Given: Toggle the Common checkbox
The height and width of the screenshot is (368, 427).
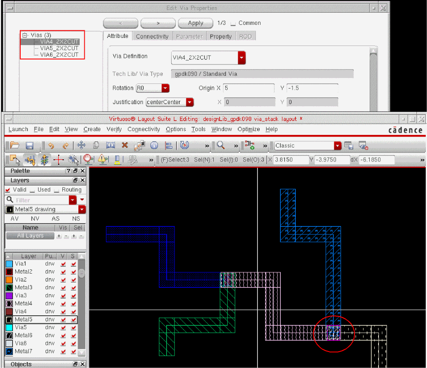Looking at the screenshot, I should coord(233,23).
